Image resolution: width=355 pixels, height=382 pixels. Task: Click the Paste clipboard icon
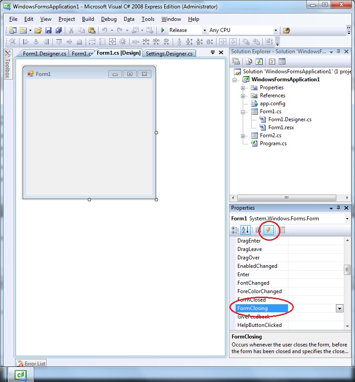(92, 30)
